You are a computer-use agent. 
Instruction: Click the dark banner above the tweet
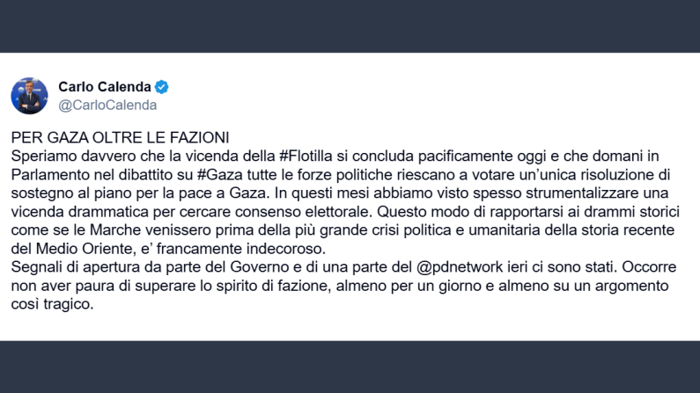[350, 26]
